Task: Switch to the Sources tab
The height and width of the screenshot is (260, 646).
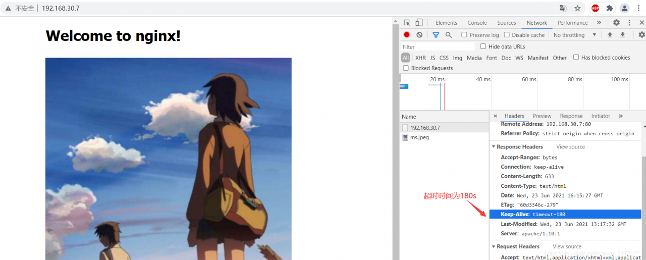Action: [x=507, y=23]
